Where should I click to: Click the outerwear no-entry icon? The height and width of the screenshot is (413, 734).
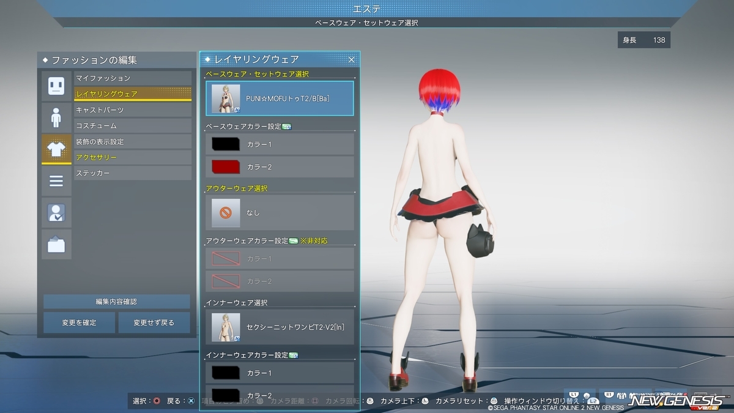tap(226, 213)
